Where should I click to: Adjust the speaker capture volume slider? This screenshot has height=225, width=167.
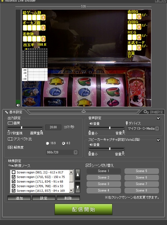(110, 149)
